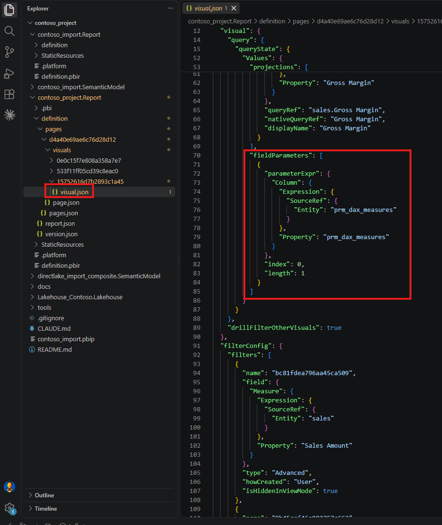
Task: Expand visual folder 0e0c15f7e808a358a7e7
Action: [89, 161]
